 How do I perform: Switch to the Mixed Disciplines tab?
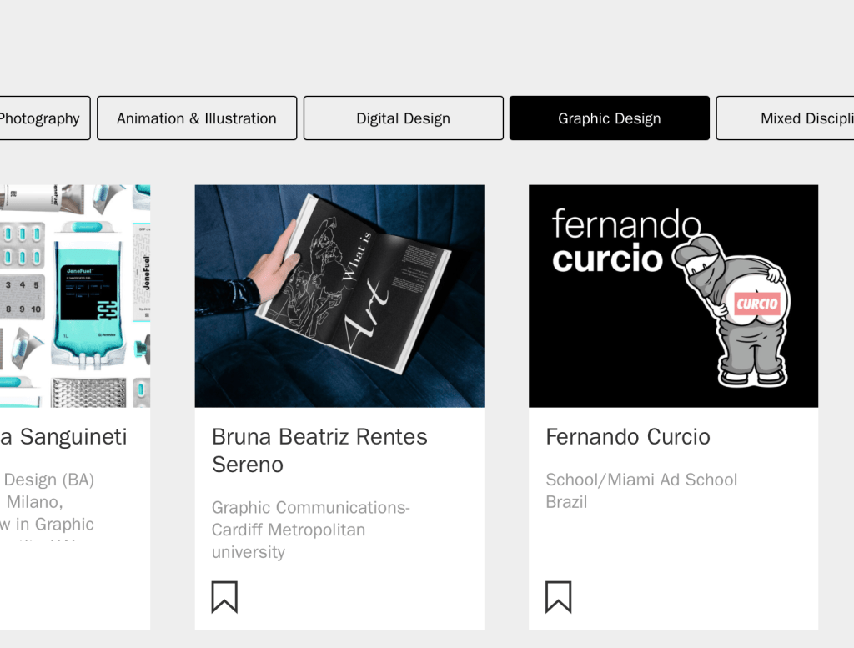tap(788, 118)
